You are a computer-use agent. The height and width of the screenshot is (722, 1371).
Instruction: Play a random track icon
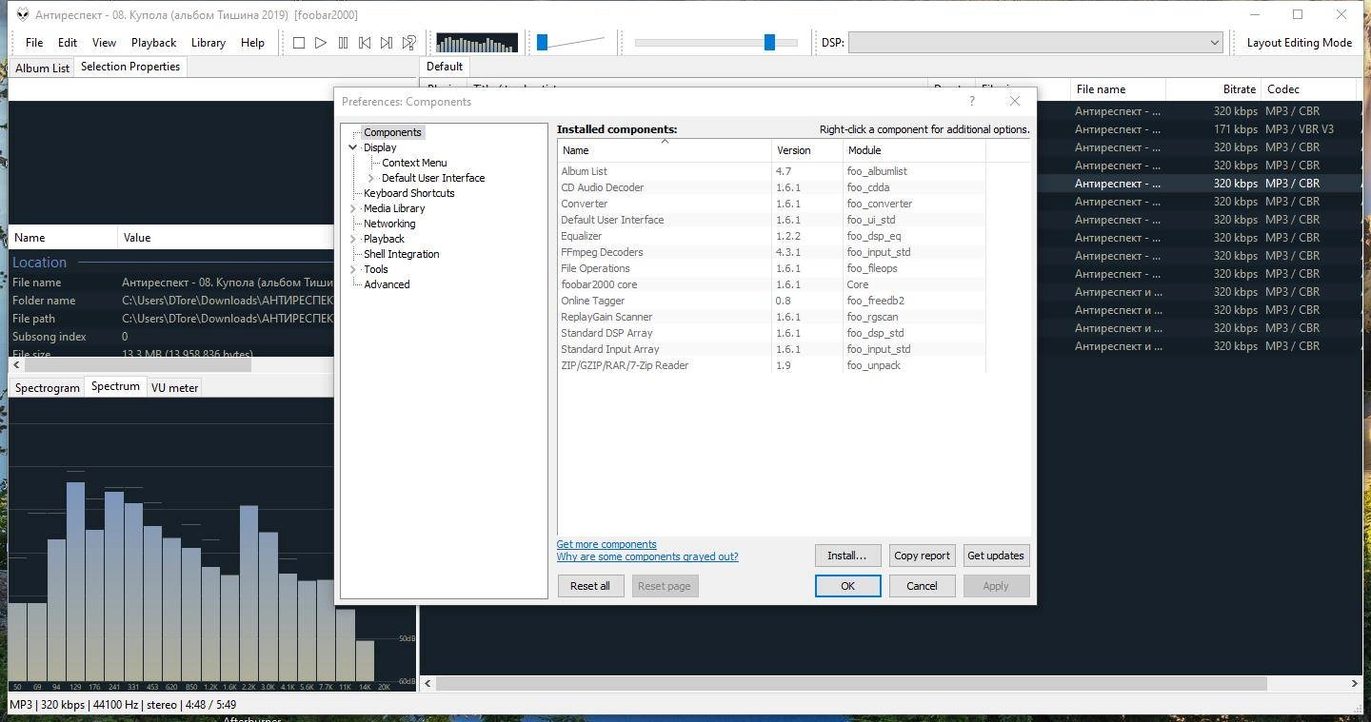tap(408, 43)
